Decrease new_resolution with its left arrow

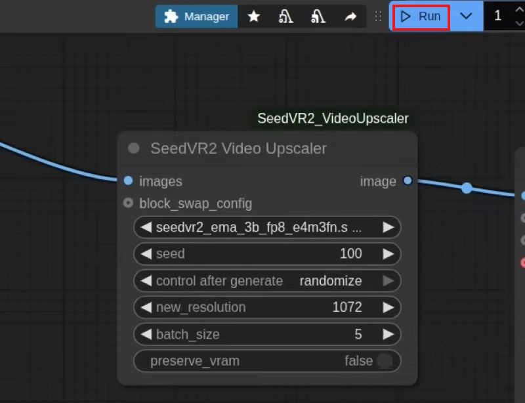146,307
